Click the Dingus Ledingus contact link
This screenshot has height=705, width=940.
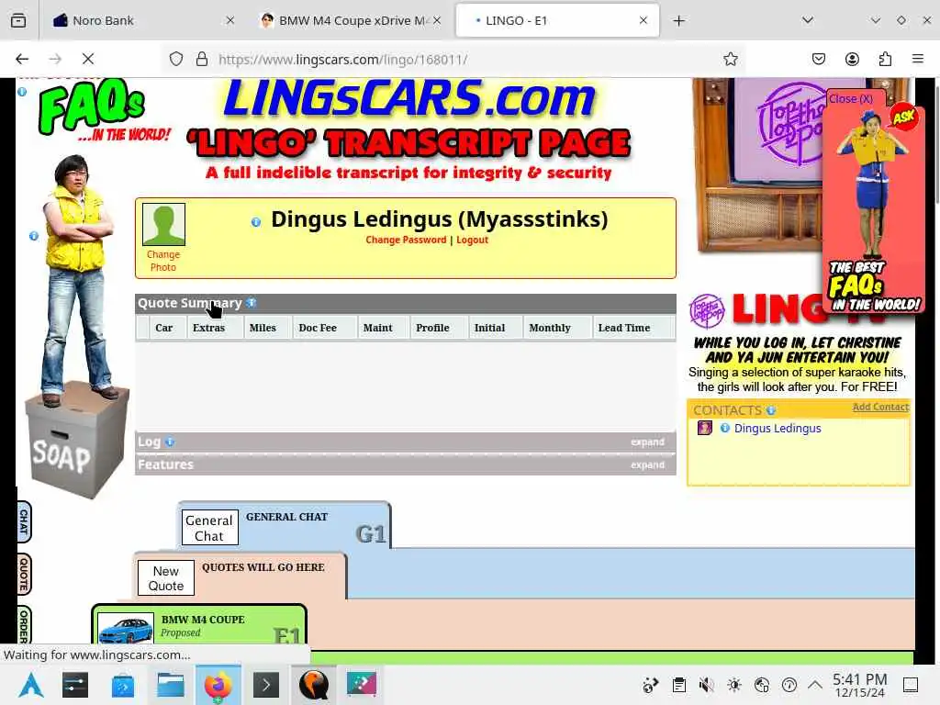(x=778, y=428)
